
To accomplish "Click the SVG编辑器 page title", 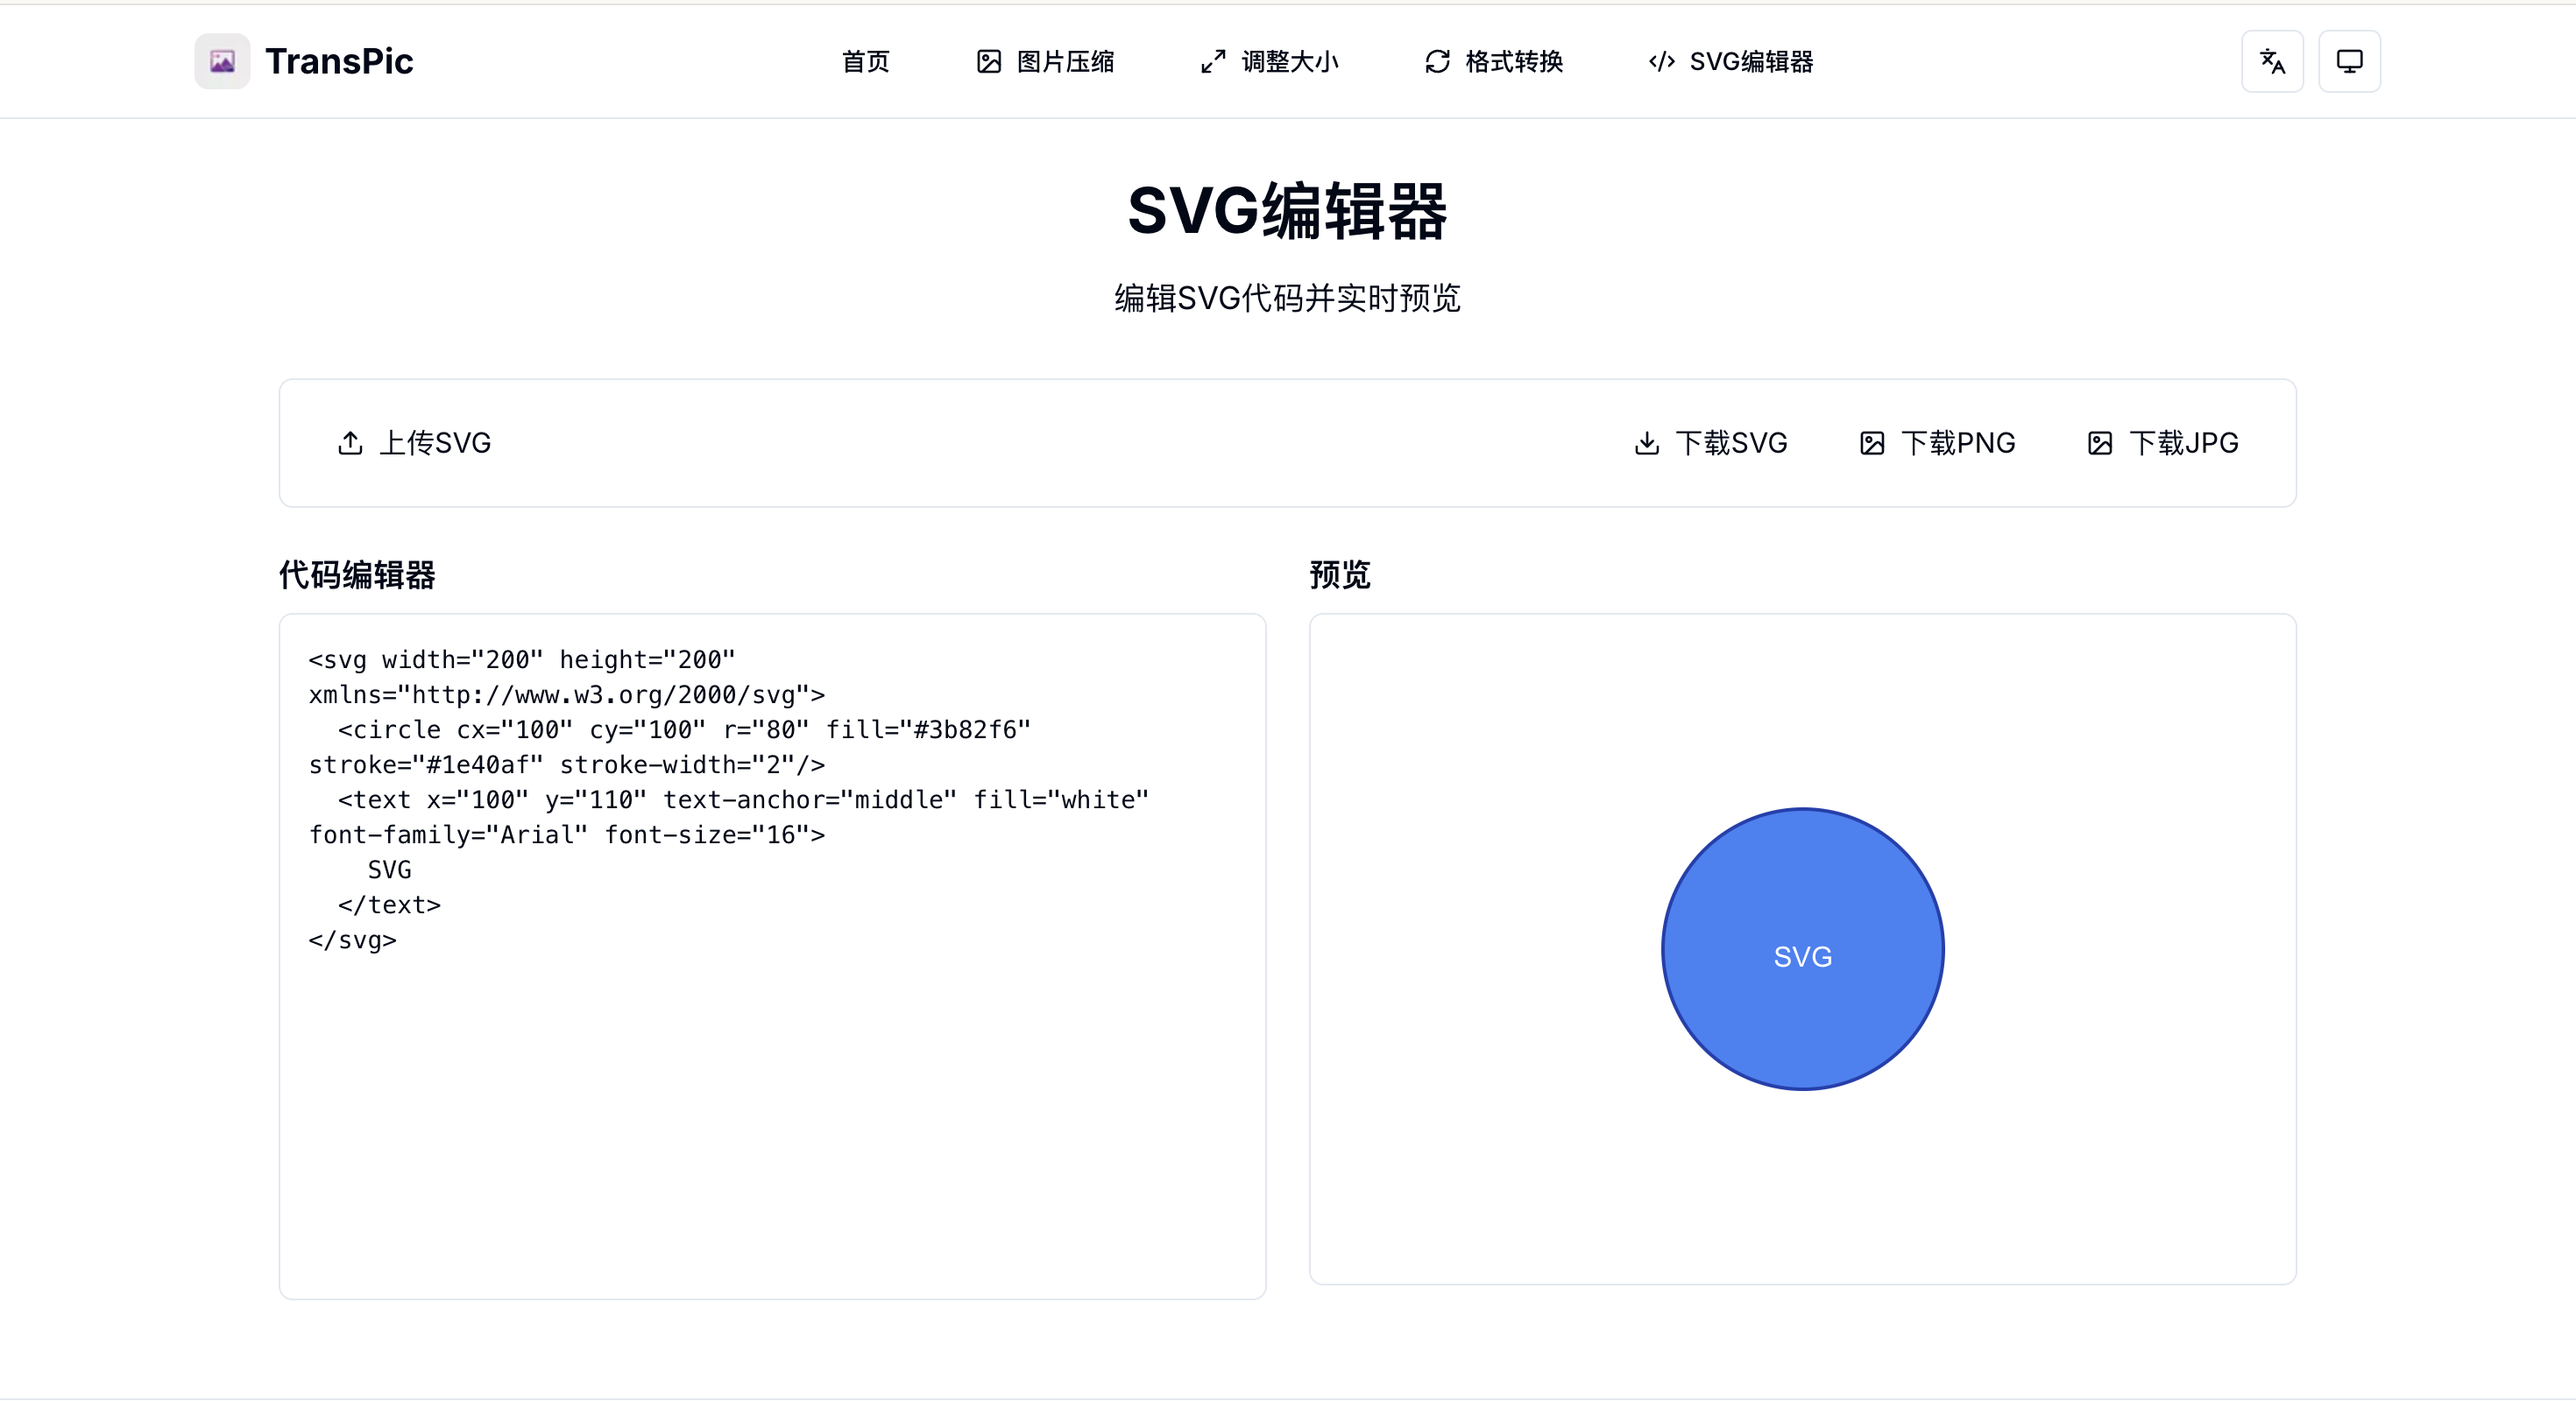I will tap(1288, 211).
